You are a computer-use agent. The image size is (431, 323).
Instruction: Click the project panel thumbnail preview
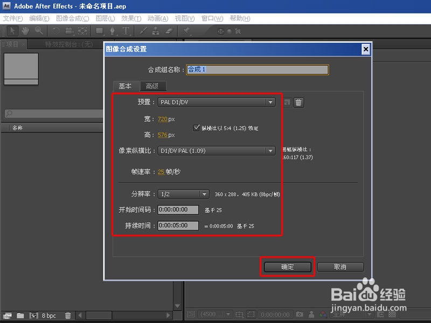tap(21, 69)
